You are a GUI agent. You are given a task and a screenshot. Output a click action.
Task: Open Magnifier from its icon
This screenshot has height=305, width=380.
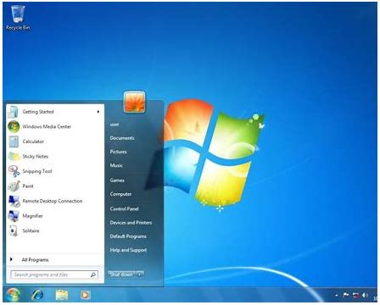pyautogui.click(x=14, y=216)
